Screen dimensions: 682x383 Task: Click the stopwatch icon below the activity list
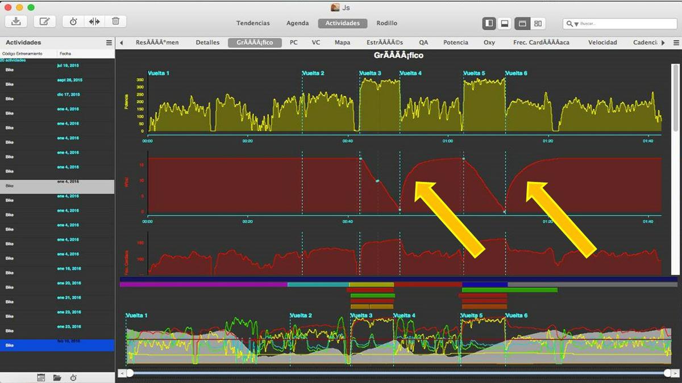(x=73, y=377)
